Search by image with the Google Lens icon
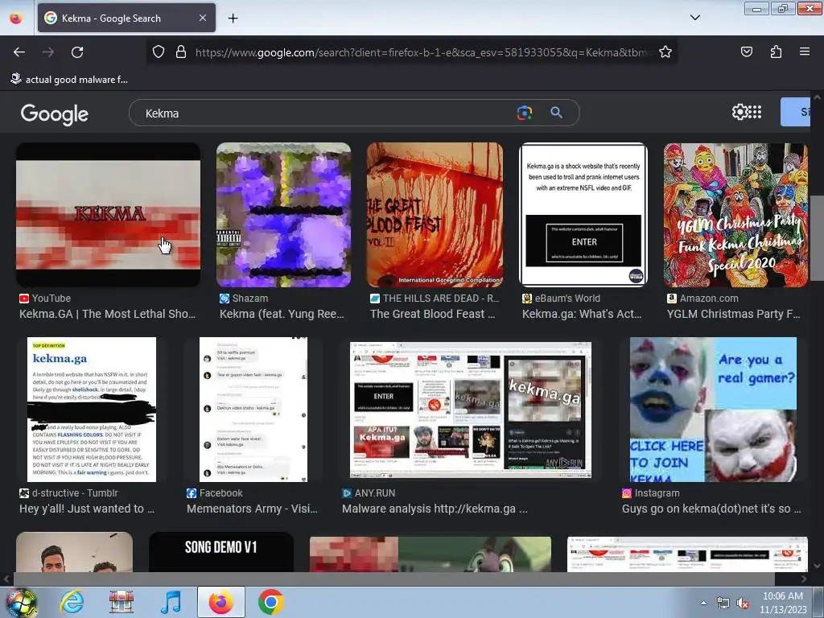The height and width of the screenshot is (618, 824). [524, 113]
